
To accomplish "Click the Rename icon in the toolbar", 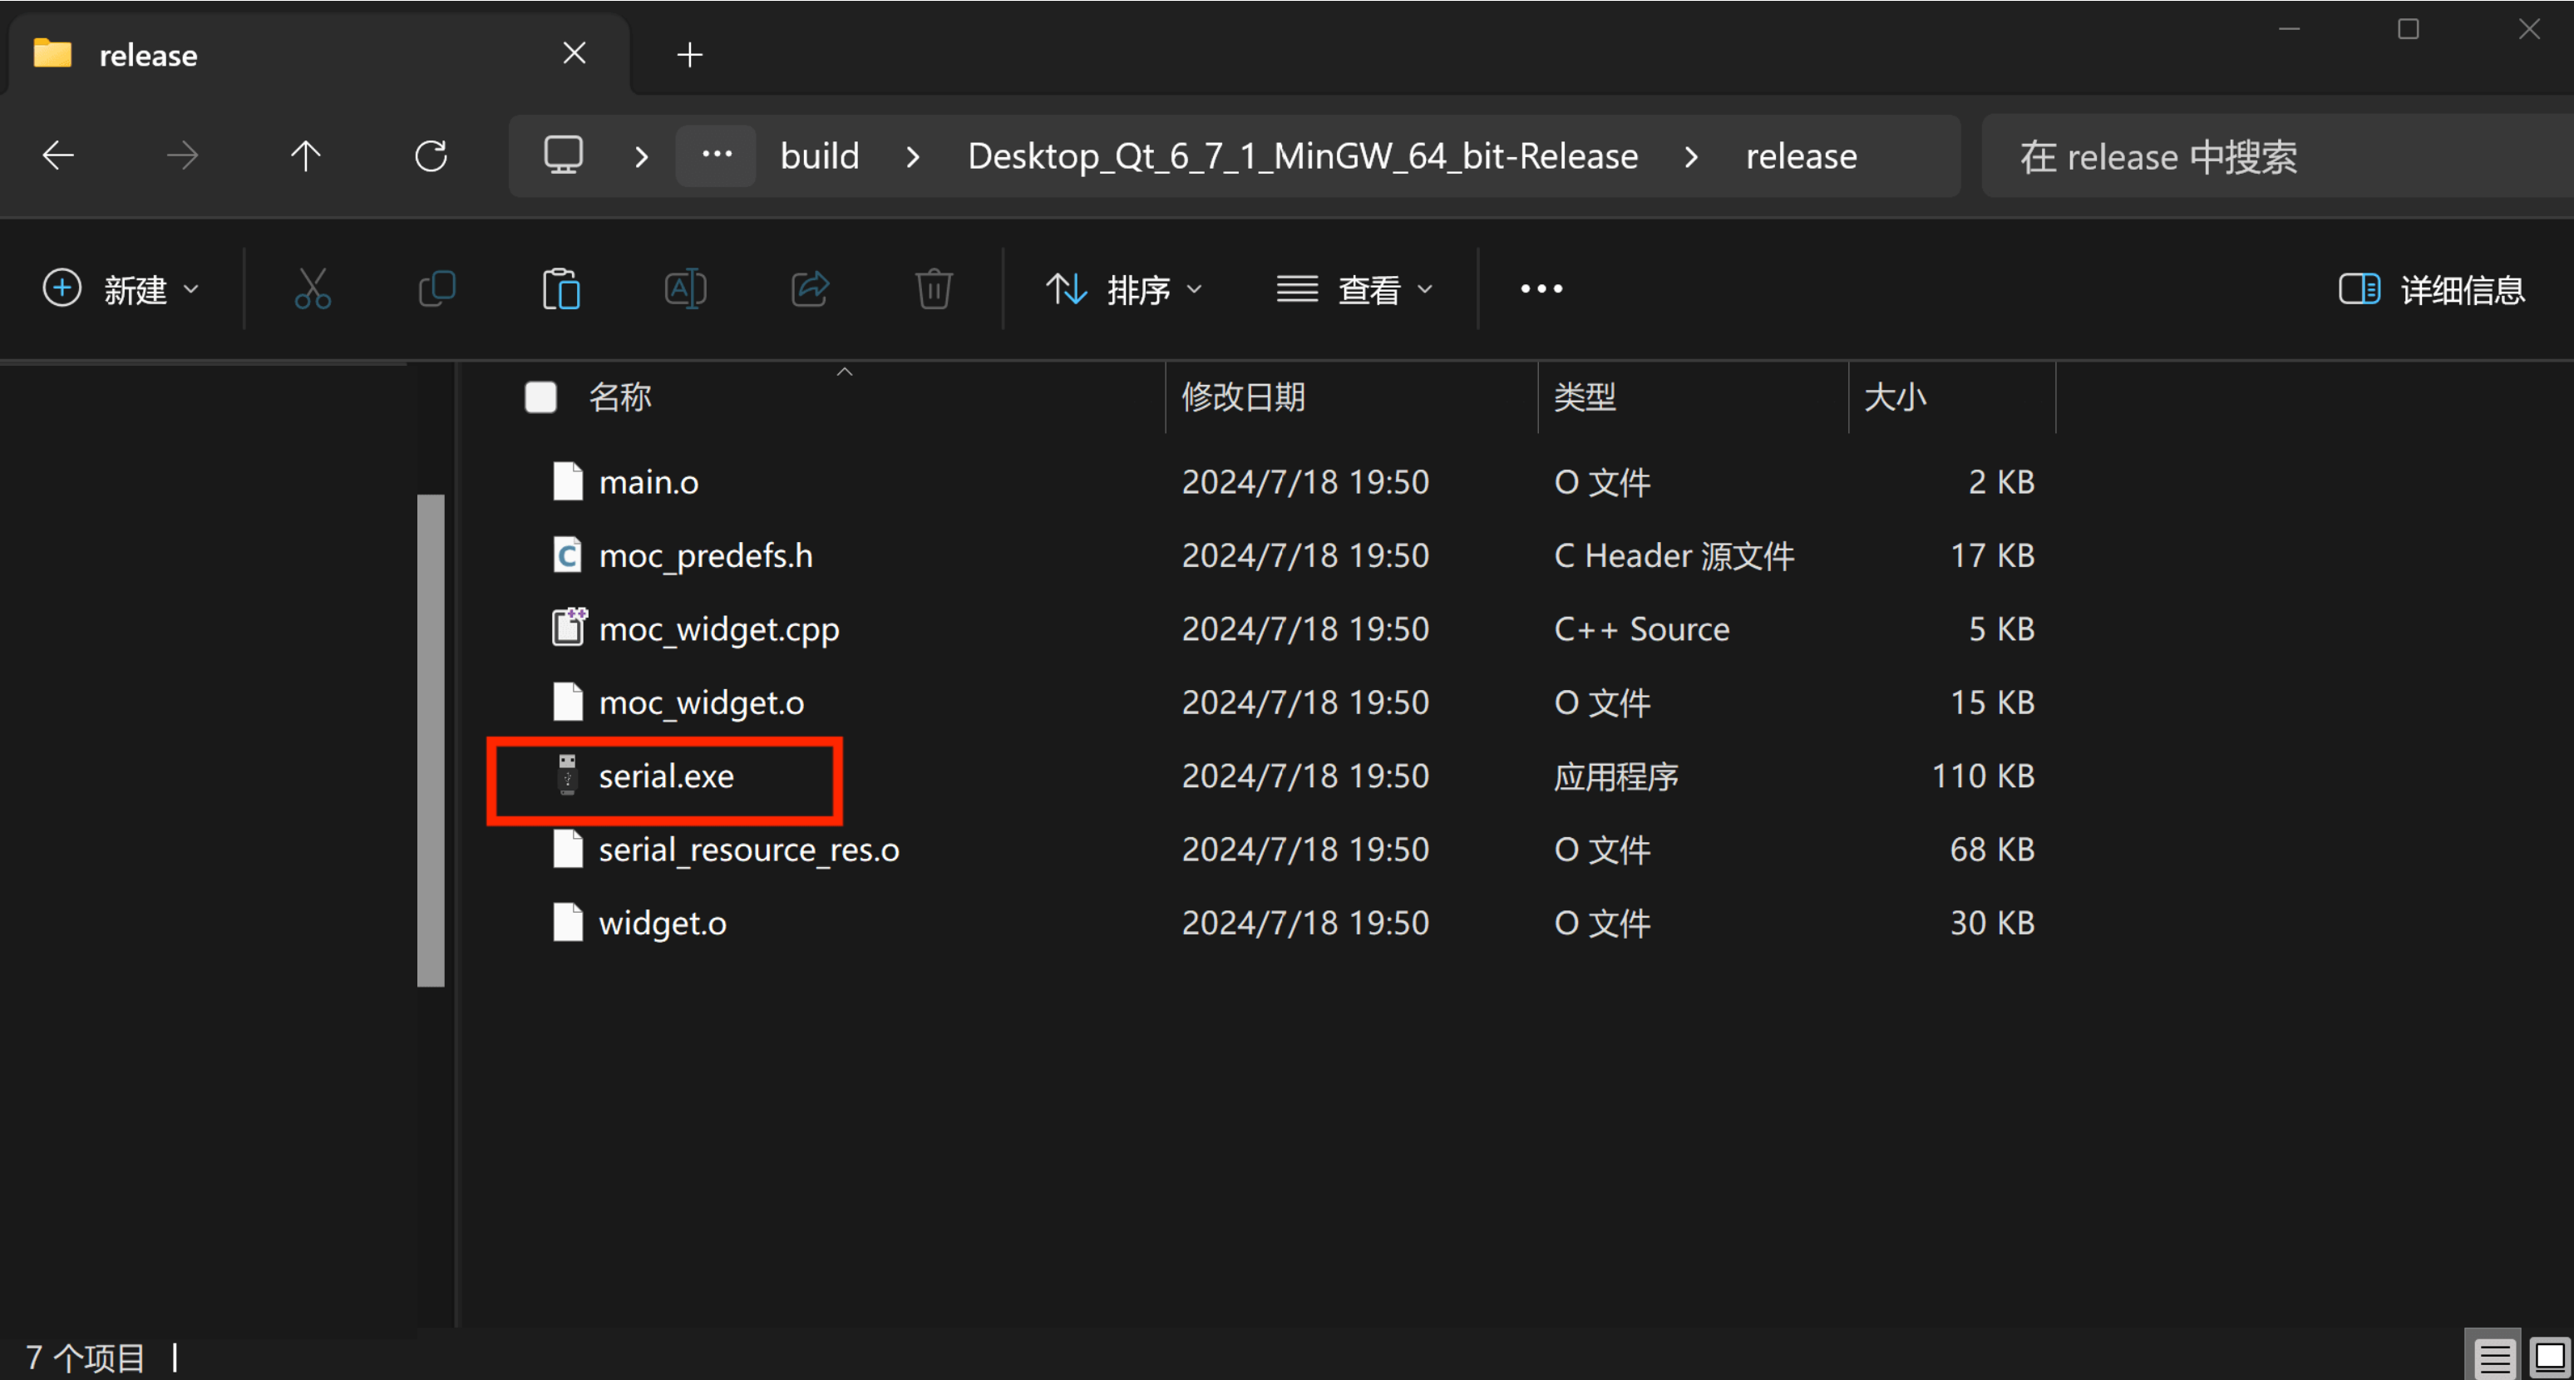I will tap(684, 288).
